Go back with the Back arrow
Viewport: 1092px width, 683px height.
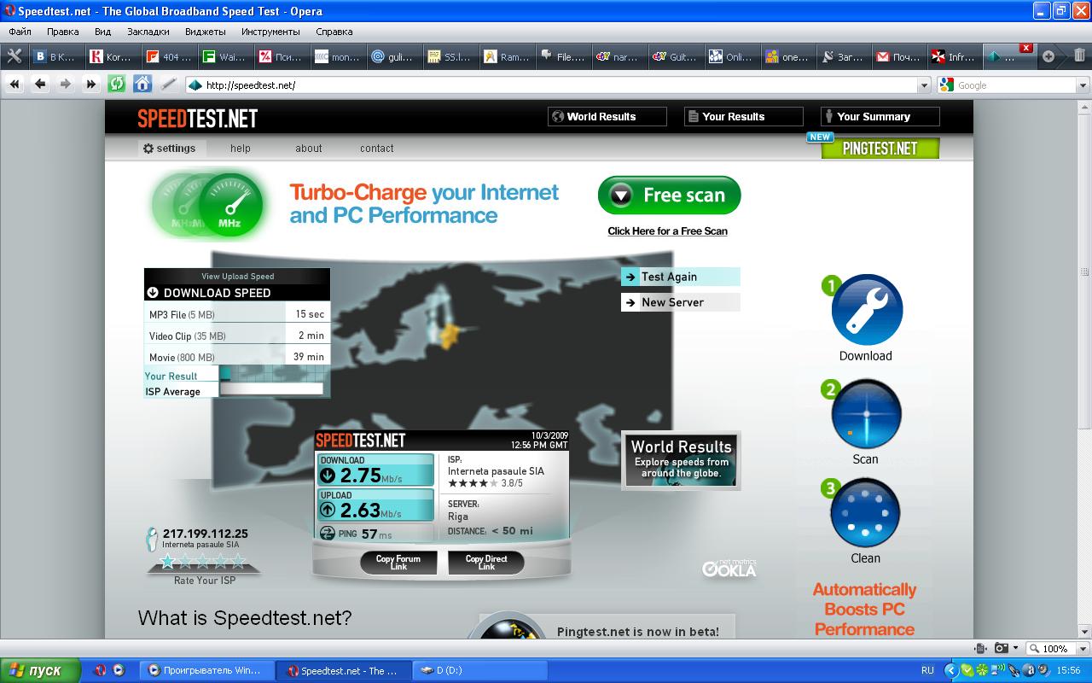point(40,84)
